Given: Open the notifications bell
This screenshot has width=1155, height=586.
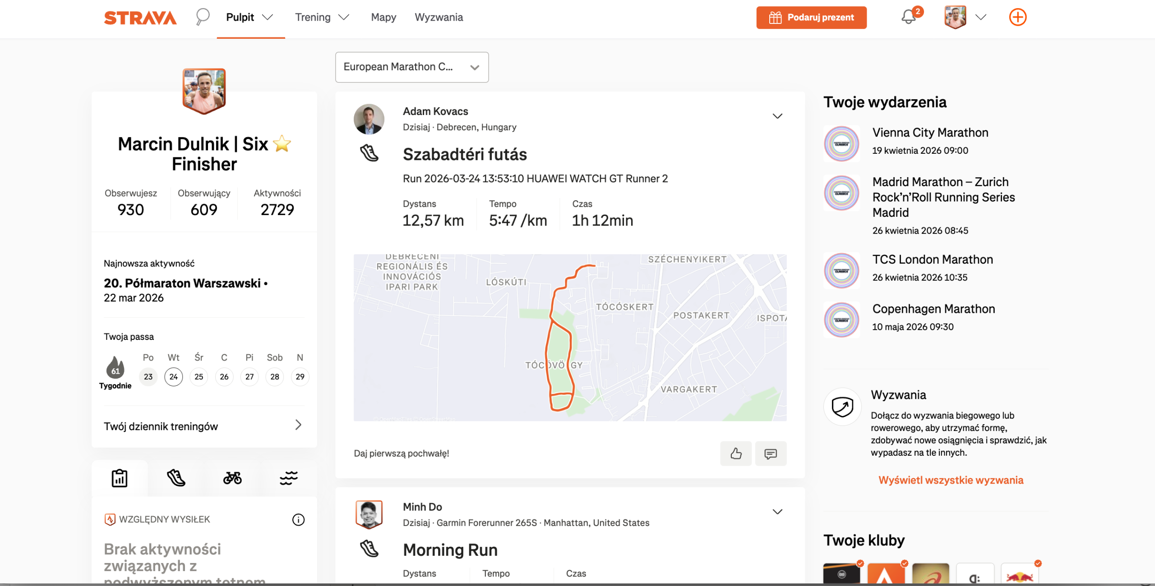Looking at the screenshot, I should click(908, 17).
